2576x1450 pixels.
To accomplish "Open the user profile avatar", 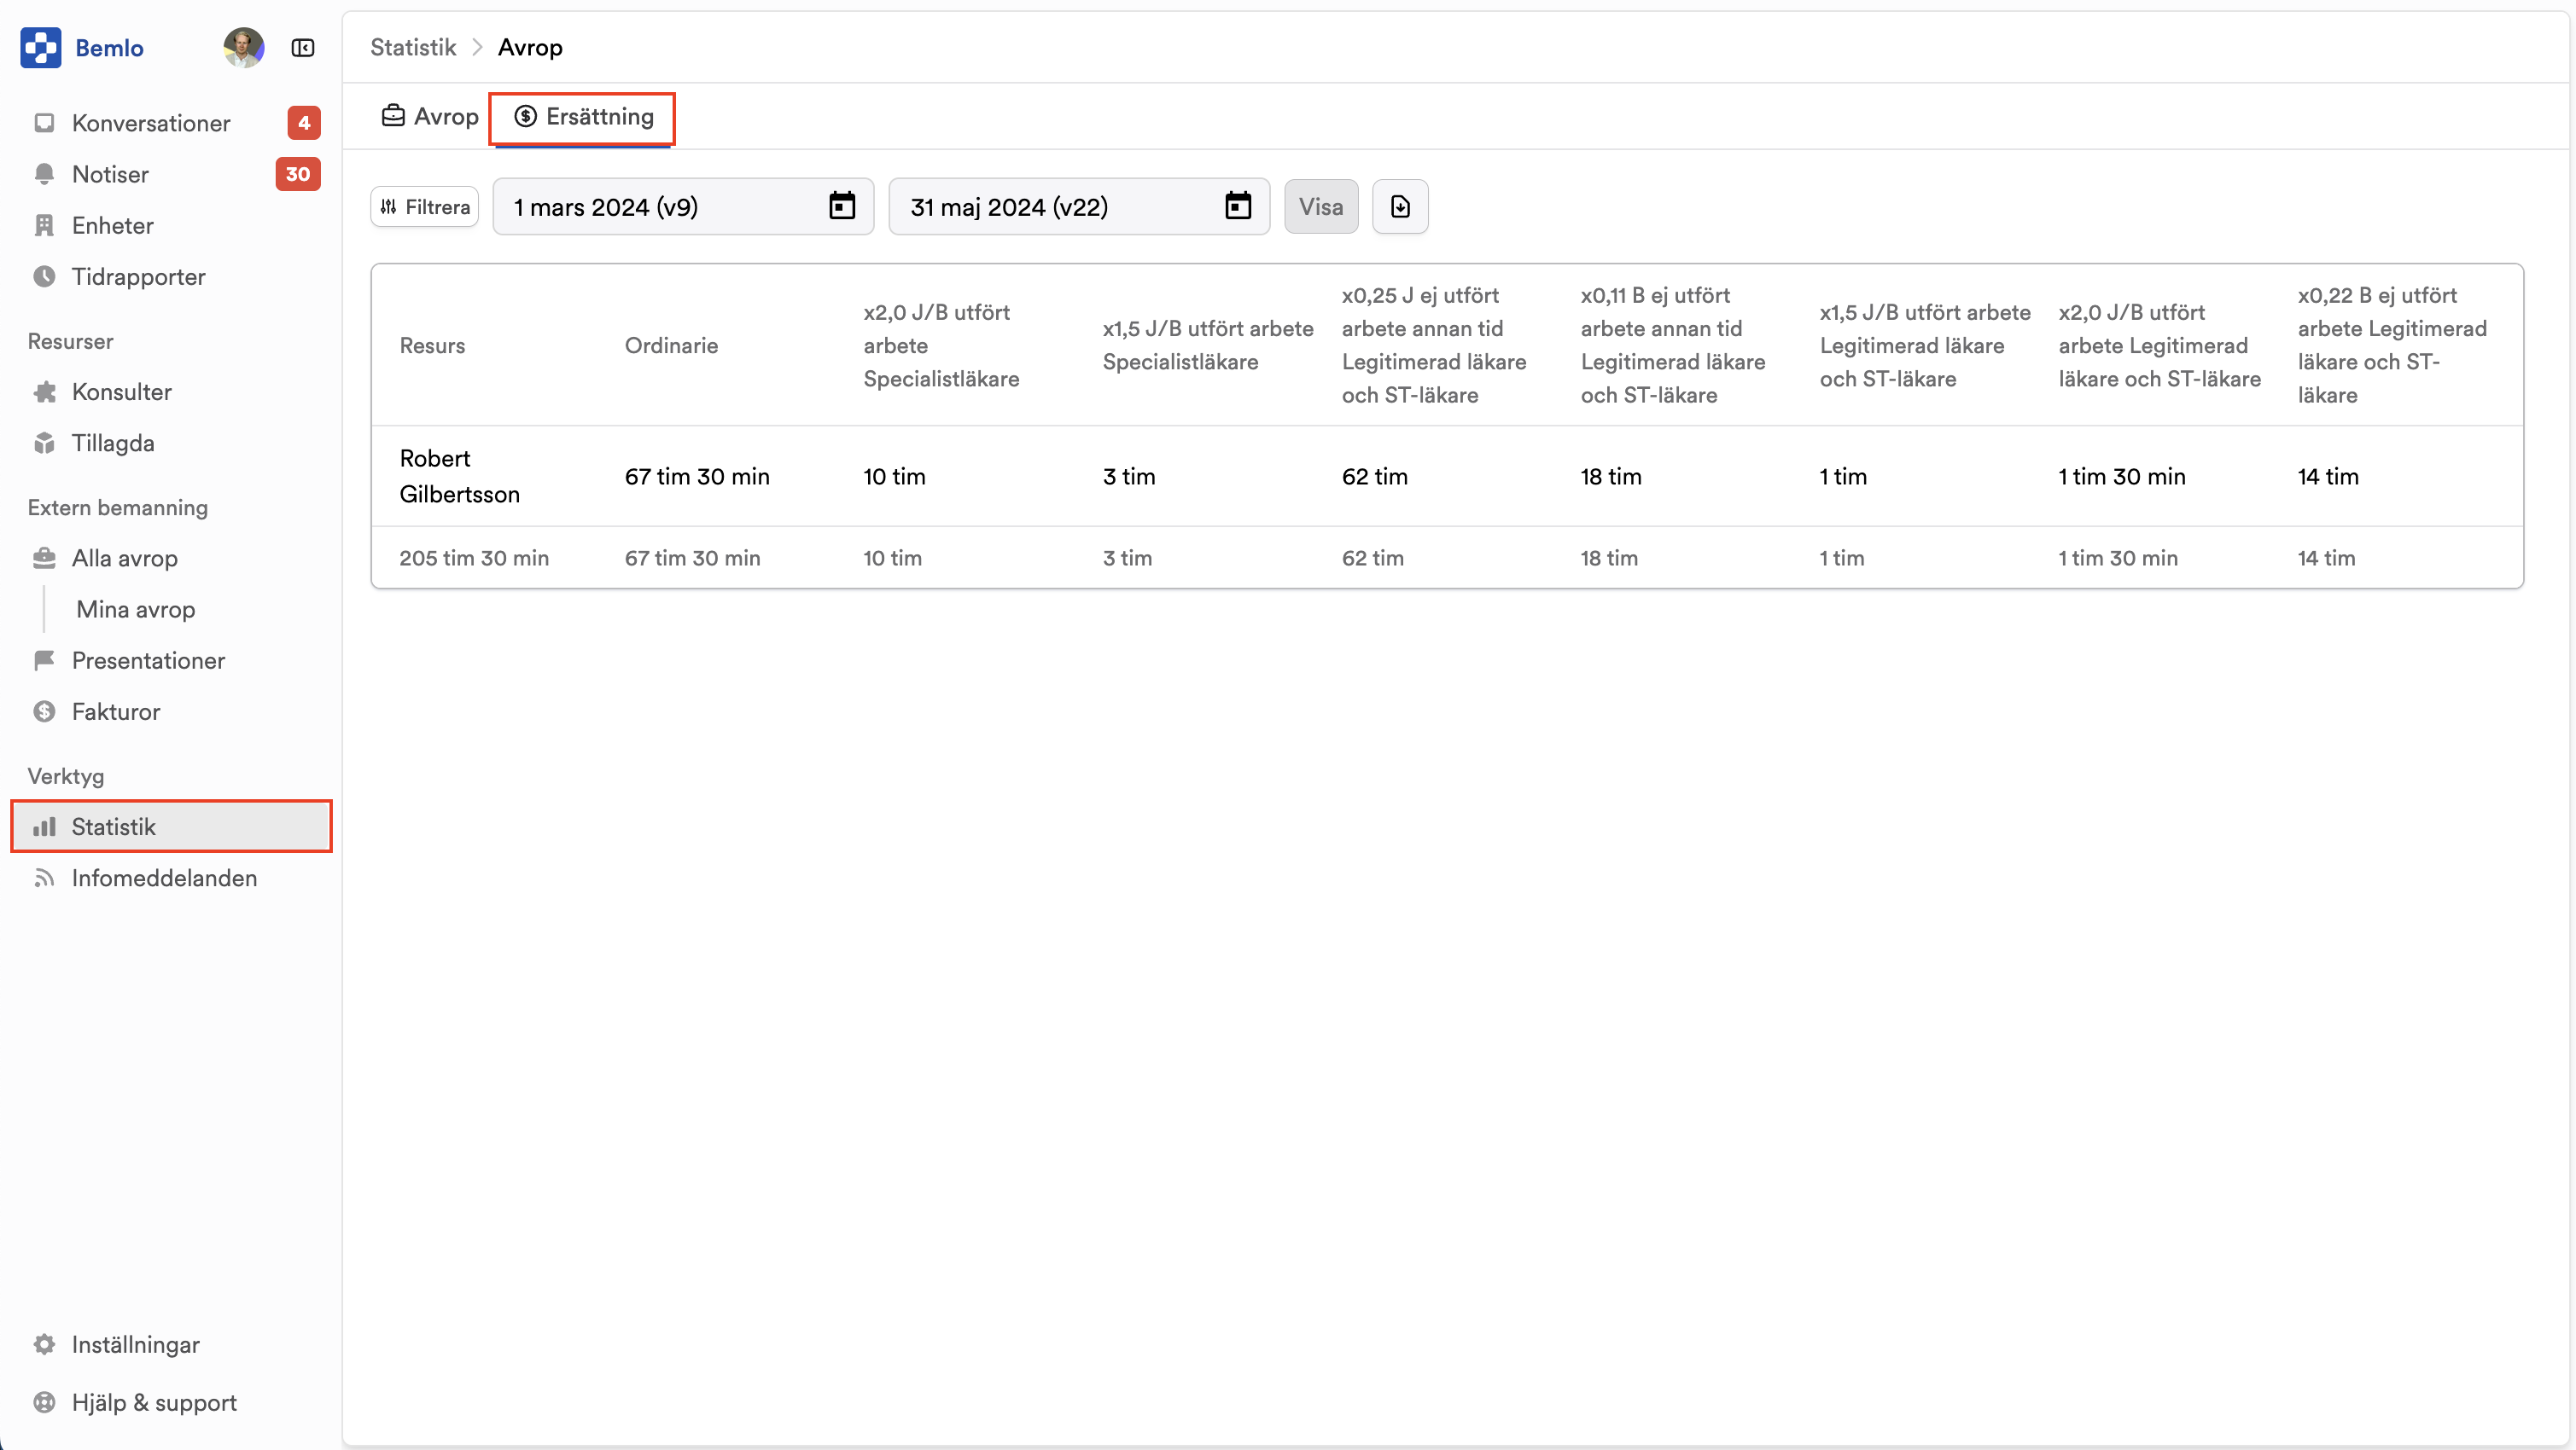I will tap(243, 47).
